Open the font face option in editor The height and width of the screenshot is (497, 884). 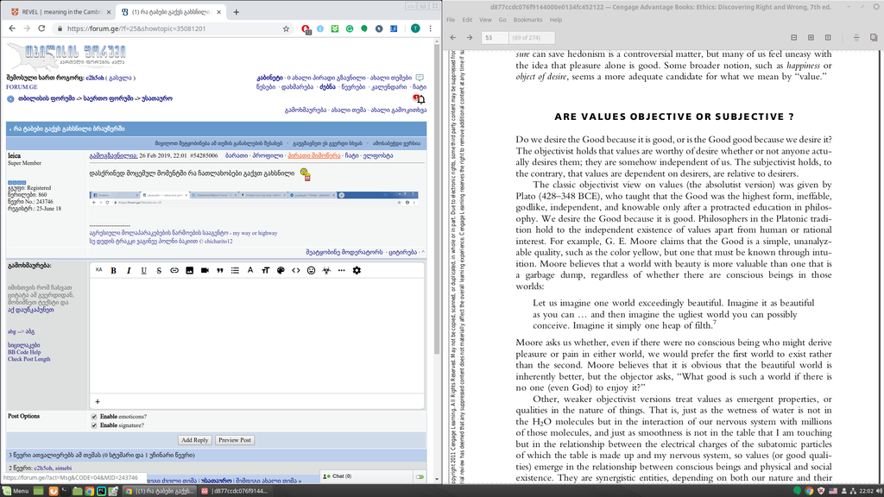250,270
